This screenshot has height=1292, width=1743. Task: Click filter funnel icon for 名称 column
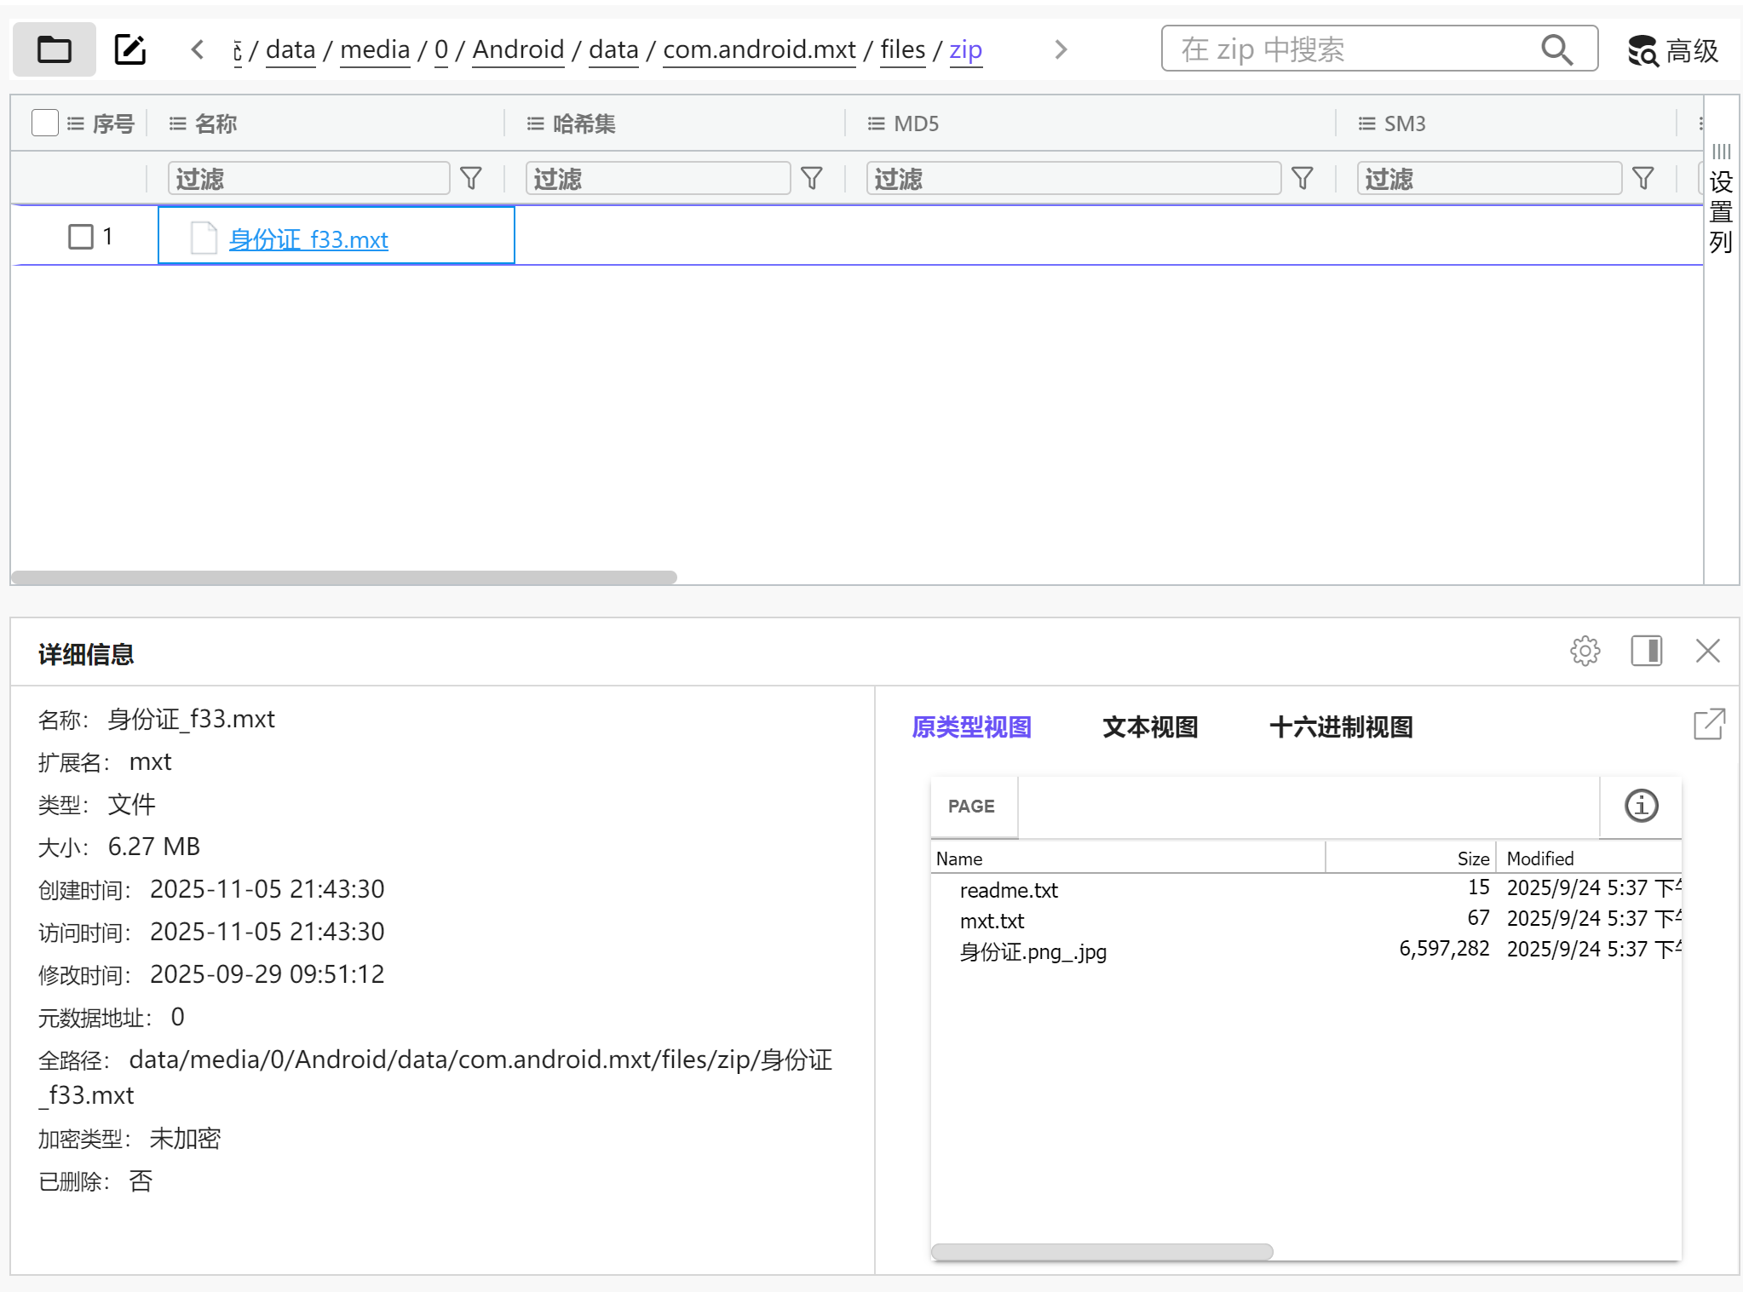471,179
